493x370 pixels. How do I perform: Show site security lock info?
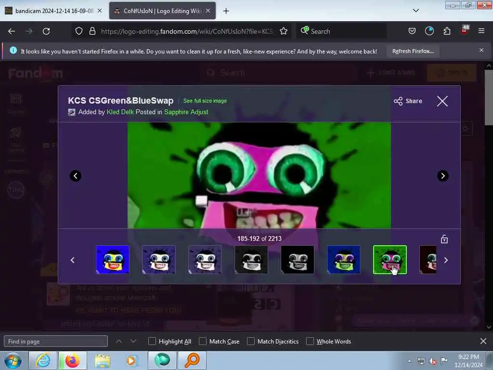pyautogui.click(x=92, y=31)
